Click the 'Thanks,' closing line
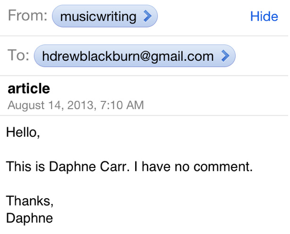 (x=30, y=201)
